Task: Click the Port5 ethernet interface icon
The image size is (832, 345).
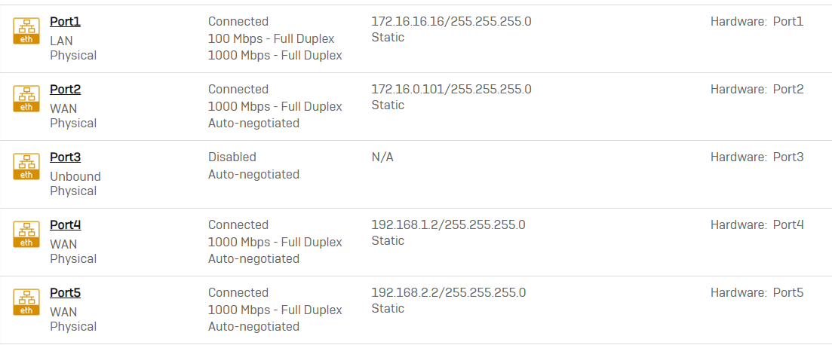Action: [x=26, y=302]
